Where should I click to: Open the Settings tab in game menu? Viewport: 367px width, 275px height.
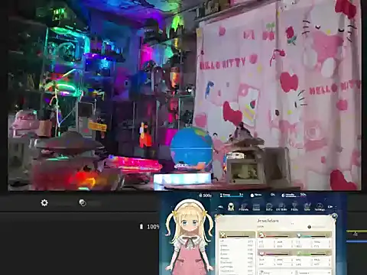(x=320, y=207)
